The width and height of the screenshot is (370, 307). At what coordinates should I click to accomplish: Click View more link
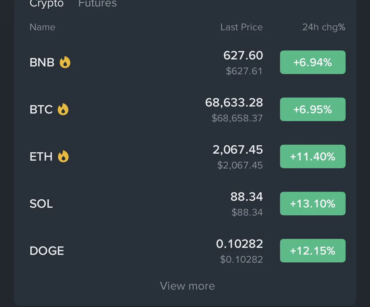(187, 286)
